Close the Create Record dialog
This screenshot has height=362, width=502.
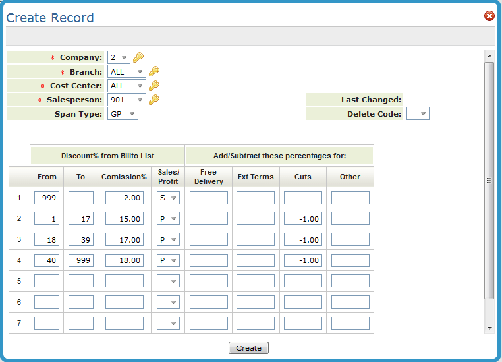[x=489, y=16]
